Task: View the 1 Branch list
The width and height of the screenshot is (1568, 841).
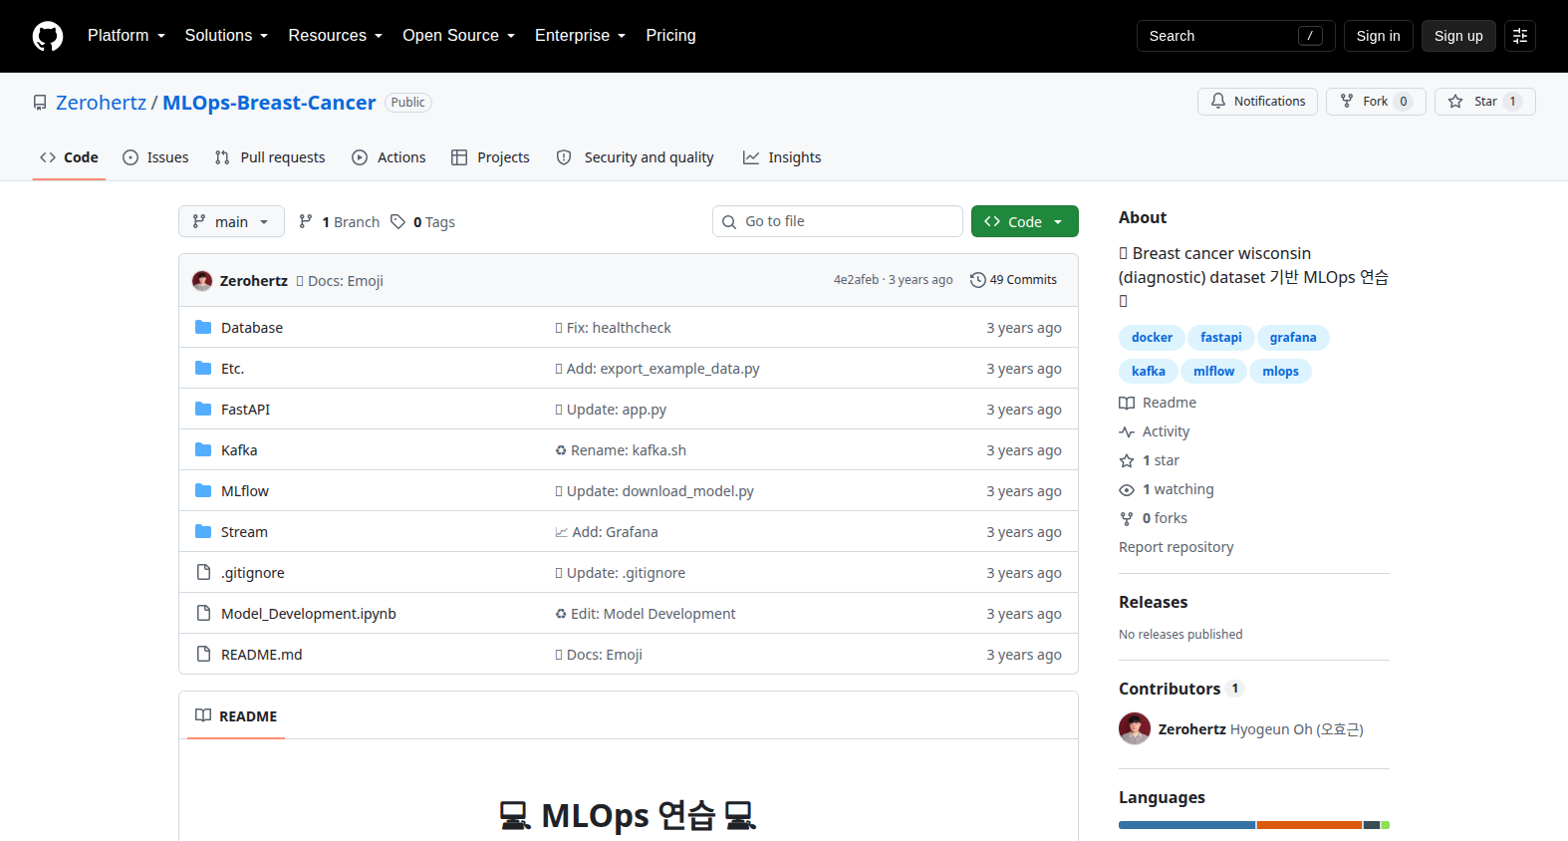Action: click(339, 222)
